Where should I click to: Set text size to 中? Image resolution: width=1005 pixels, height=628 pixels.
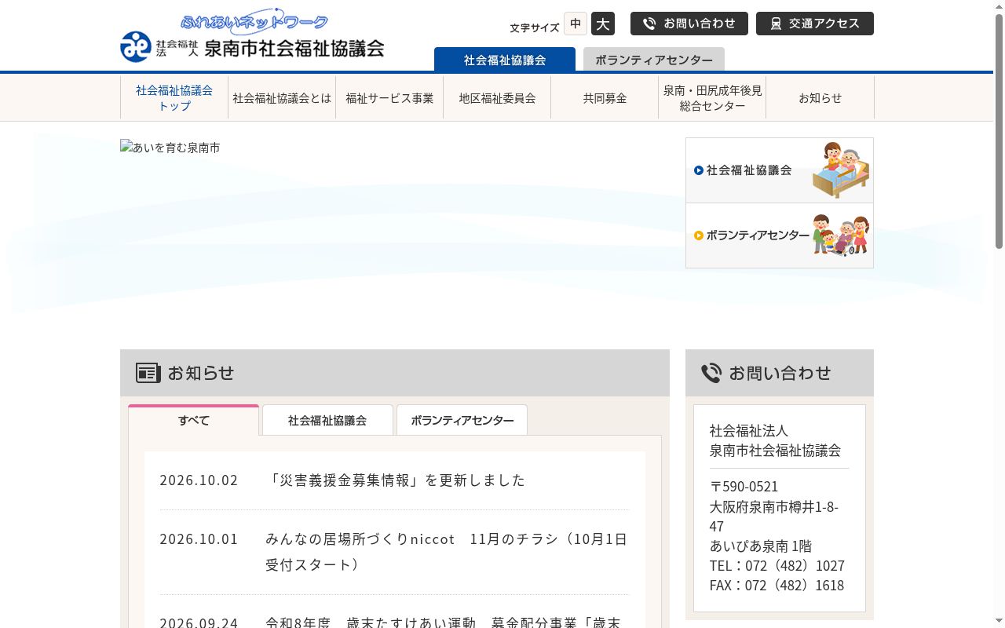pyautogui.click(x=576, y=24)
